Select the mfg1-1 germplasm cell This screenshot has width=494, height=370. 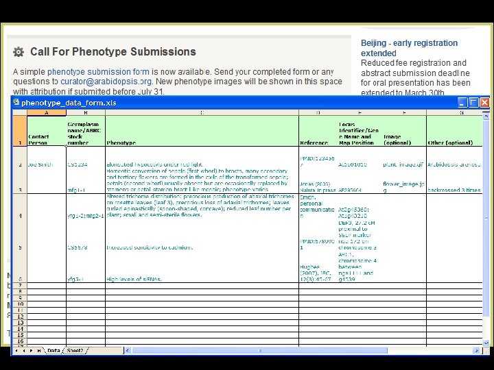coord(86,181)
